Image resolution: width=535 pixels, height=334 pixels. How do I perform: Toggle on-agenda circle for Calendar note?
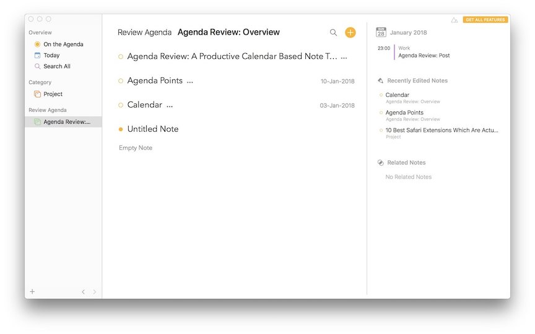tap(121, 105)
